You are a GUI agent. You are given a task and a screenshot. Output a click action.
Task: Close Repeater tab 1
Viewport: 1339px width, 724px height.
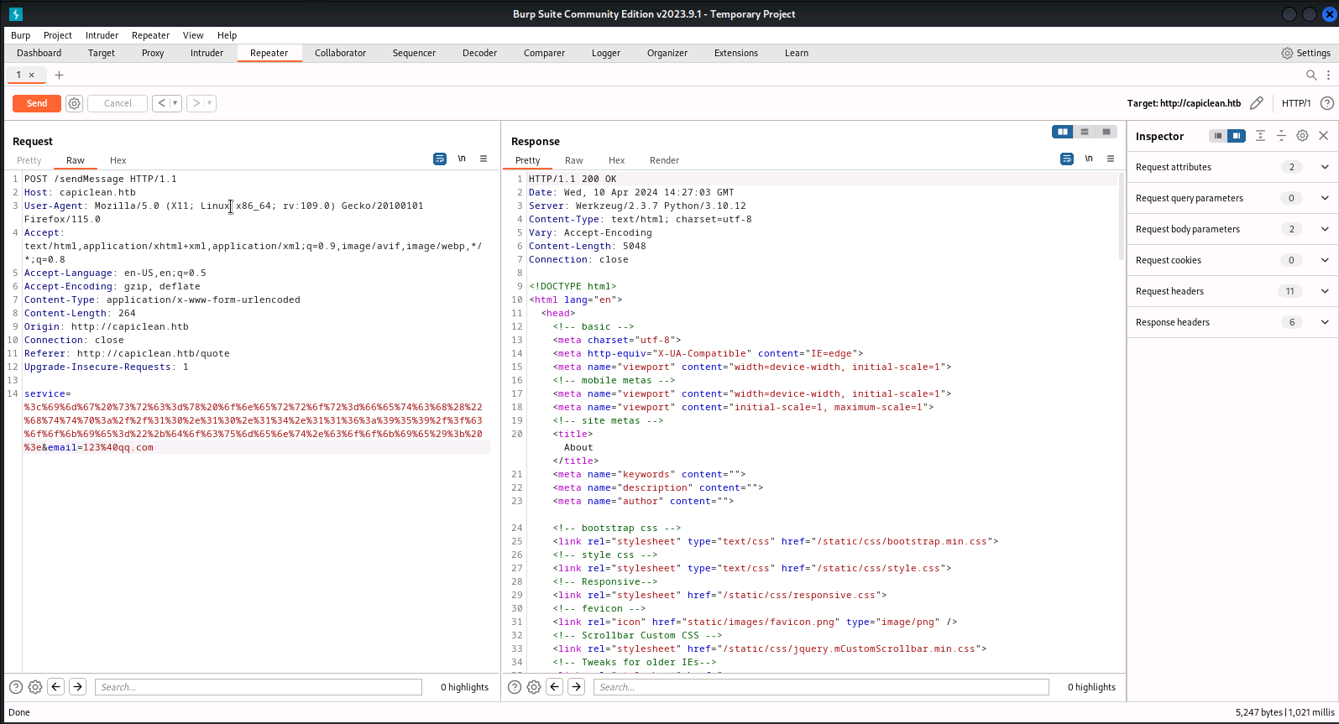[x=32, y=75]
